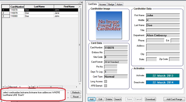Select row 2 card number 110079
The width and height of the screenshot is (186, 102).
pos(17,13)
